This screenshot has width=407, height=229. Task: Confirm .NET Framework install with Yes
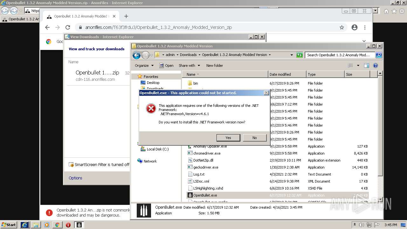228,138
